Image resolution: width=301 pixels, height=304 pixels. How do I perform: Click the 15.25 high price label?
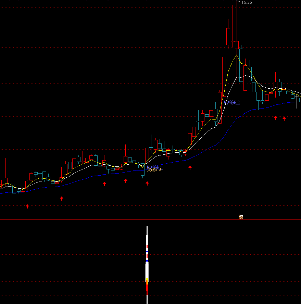247,2
